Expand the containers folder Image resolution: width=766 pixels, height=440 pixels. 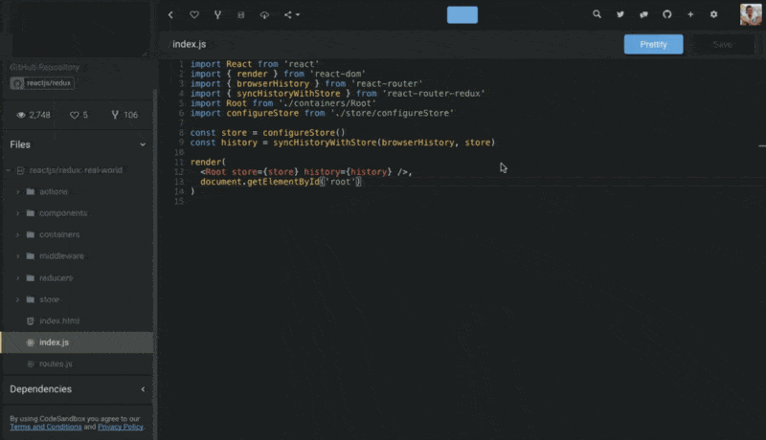click(18, 234)
